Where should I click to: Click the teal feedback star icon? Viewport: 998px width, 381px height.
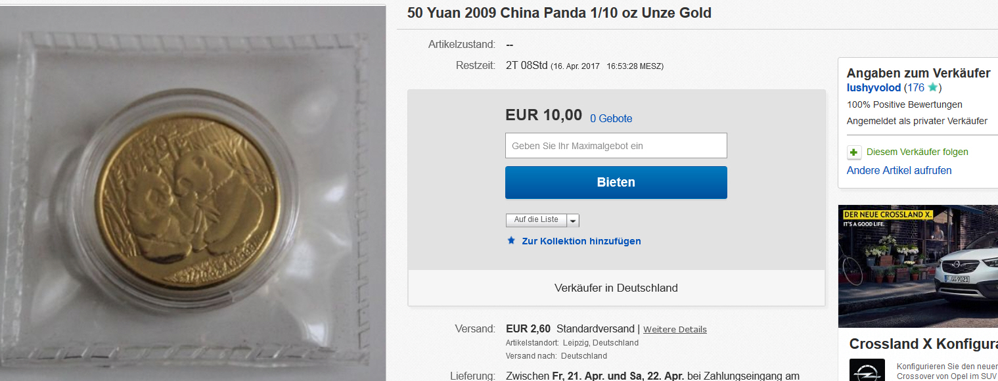tap(932, 87)
